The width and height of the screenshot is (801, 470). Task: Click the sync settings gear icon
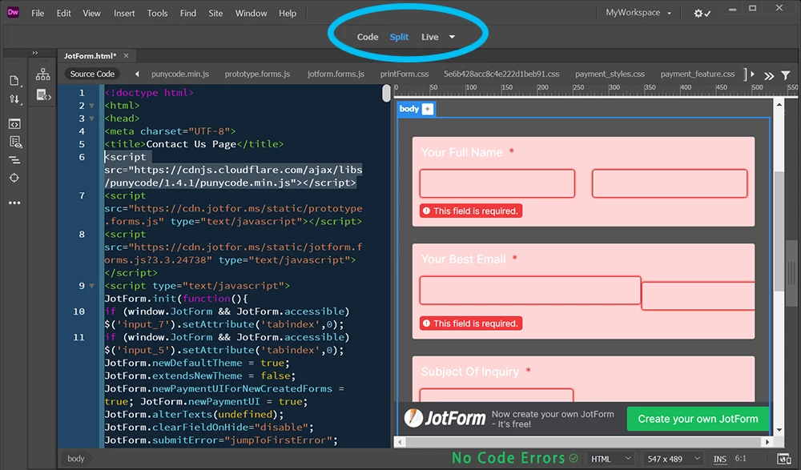click(x=702, y=14)
